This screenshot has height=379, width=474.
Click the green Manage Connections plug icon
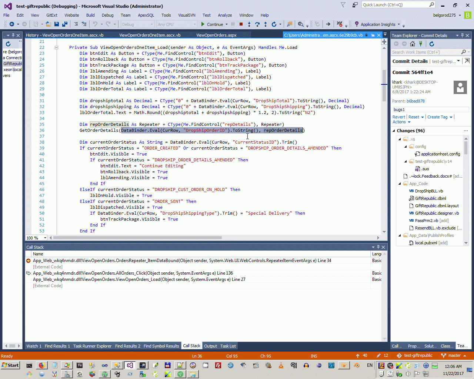tap(421, 44)
